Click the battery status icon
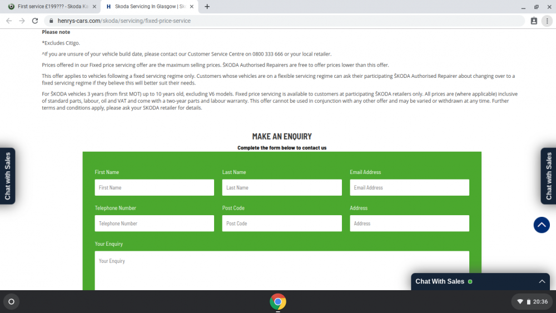Screen dimensions: 556x313 click(x=528, y=302)
